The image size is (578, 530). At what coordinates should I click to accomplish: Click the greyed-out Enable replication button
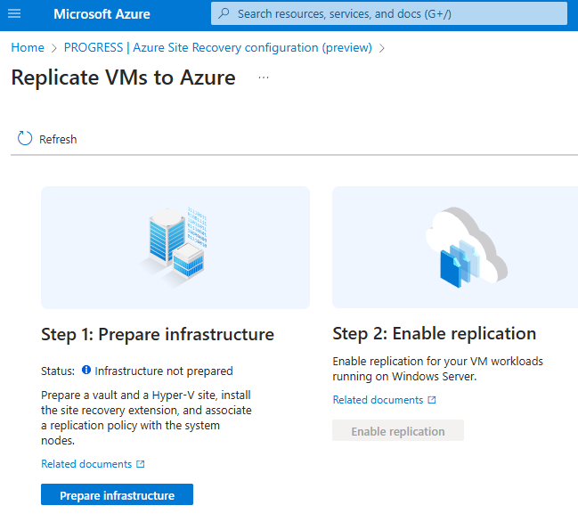click(x=398, y=431)
